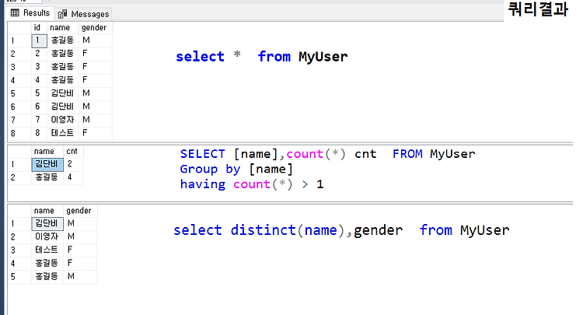This screenshot has width=583, height=315.
Task: Click the id cell with value 8
Action: coord(39,133)
